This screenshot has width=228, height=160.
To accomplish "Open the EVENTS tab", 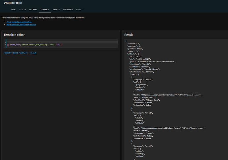I will coord(56,10).
